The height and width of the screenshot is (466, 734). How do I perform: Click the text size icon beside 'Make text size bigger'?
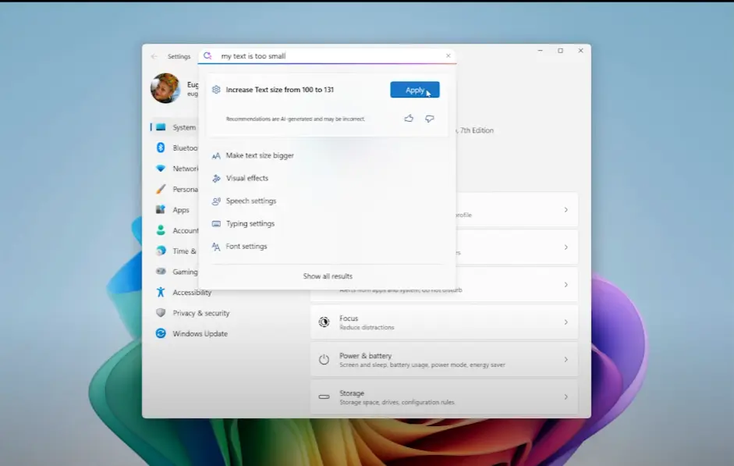216,155
